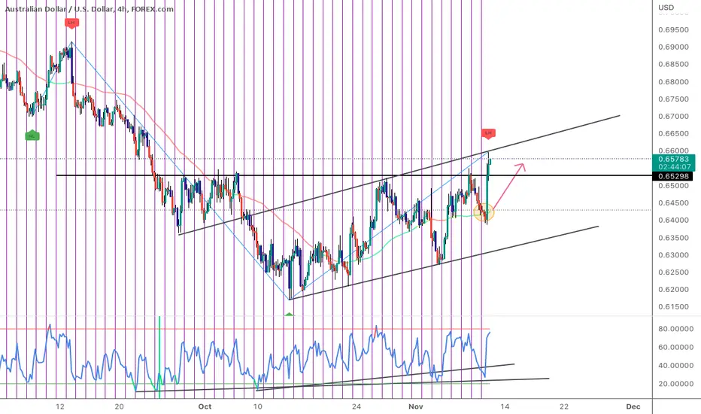Image resolution: width=701 pixels, height=414 pixels.
Task: Click the horizontal line price label 0.65298
Action: point(673,176)
